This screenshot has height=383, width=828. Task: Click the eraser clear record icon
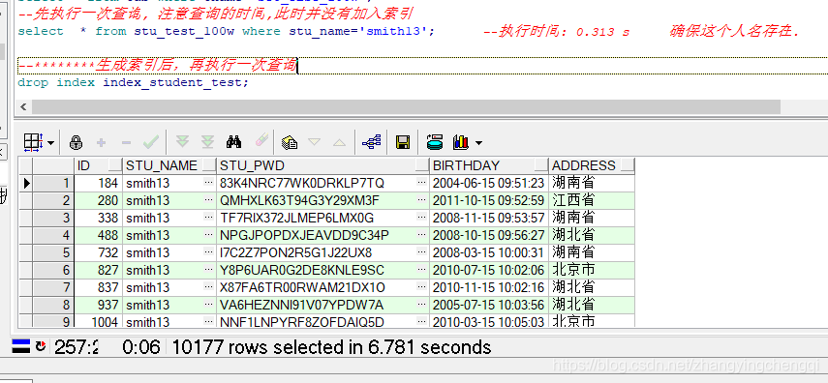point(261,140)
